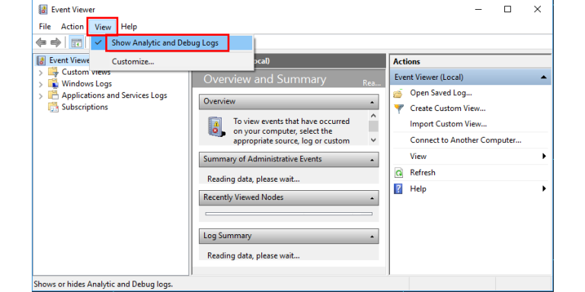The image size is (585, 292).
Task: Open the Help submenu arrow in Actions
Action: [x=545, y=189]
